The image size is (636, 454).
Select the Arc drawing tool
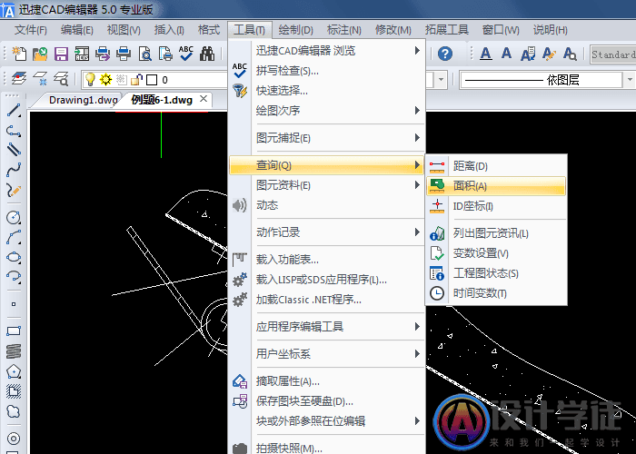pyautogui.click(x=14, y=237)
